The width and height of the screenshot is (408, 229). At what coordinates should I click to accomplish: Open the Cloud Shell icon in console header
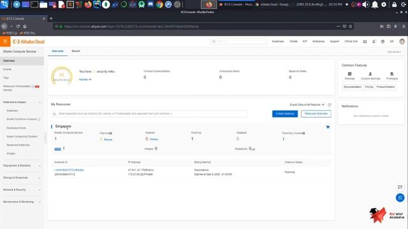click(x=365, y=41)
